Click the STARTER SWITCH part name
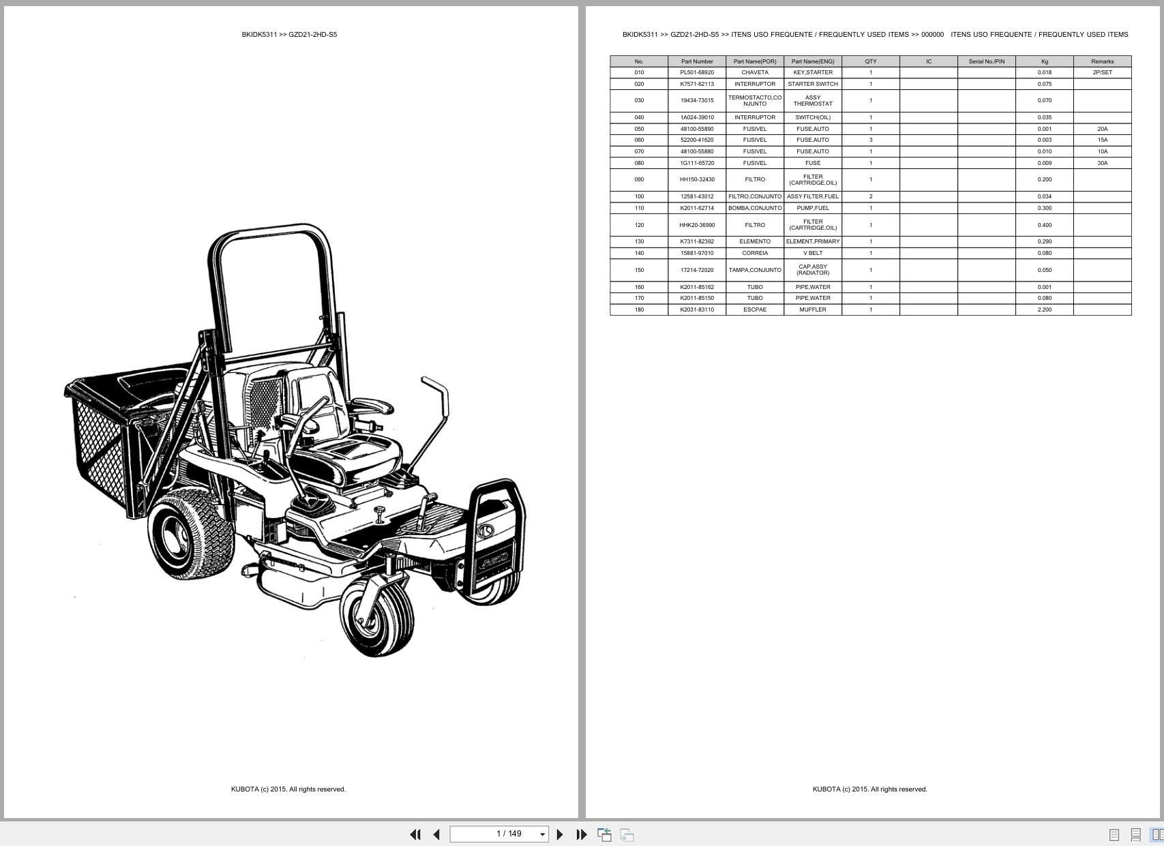 813,84
